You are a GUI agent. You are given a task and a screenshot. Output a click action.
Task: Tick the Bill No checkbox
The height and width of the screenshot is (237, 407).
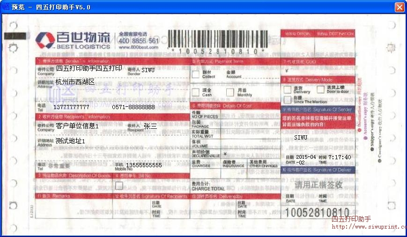(x=119, y=186)
